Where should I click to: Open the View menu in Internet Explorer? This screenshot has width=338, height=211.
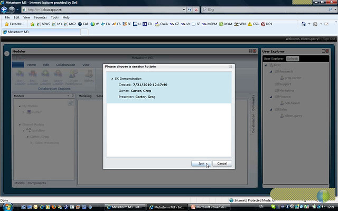pyautogui.click(x=26, y=17)
